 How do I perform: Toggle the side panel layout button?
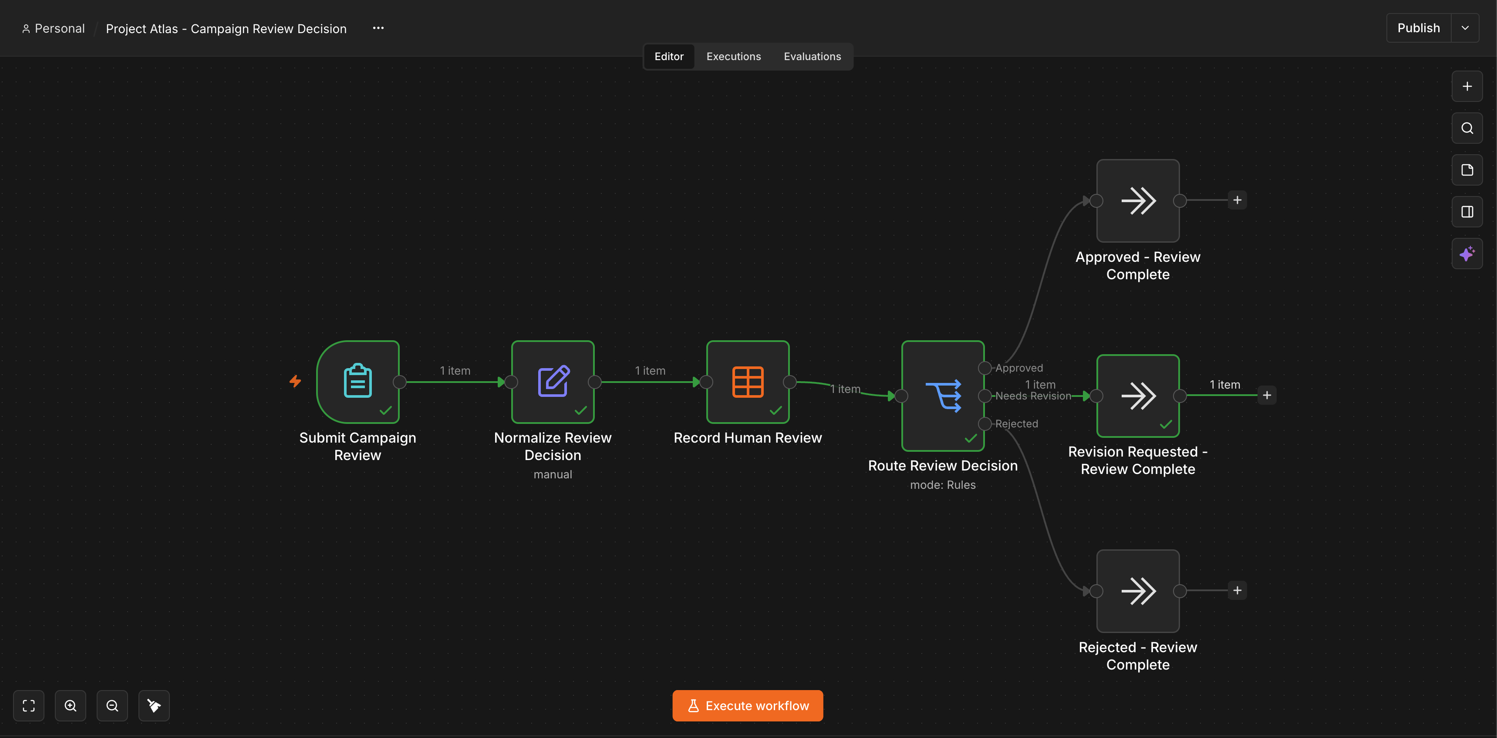(1467, 212)
